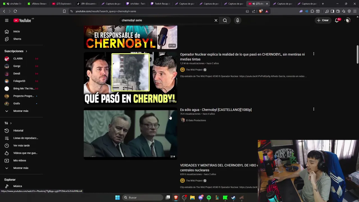Open the Brave main menu icon
The width and height of the screenshot is (359, 202).
(x=355, y=11)
